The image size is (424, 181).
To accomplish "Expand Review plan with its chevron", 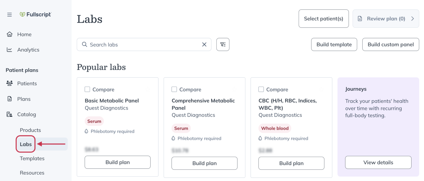I will click(413, 18).
